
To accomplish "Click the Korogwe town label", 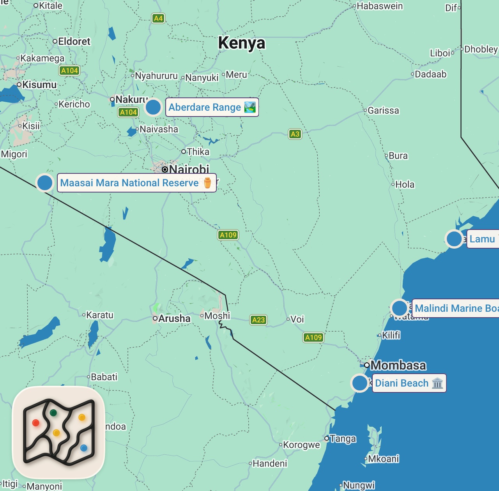I will (x=301, y=445).
